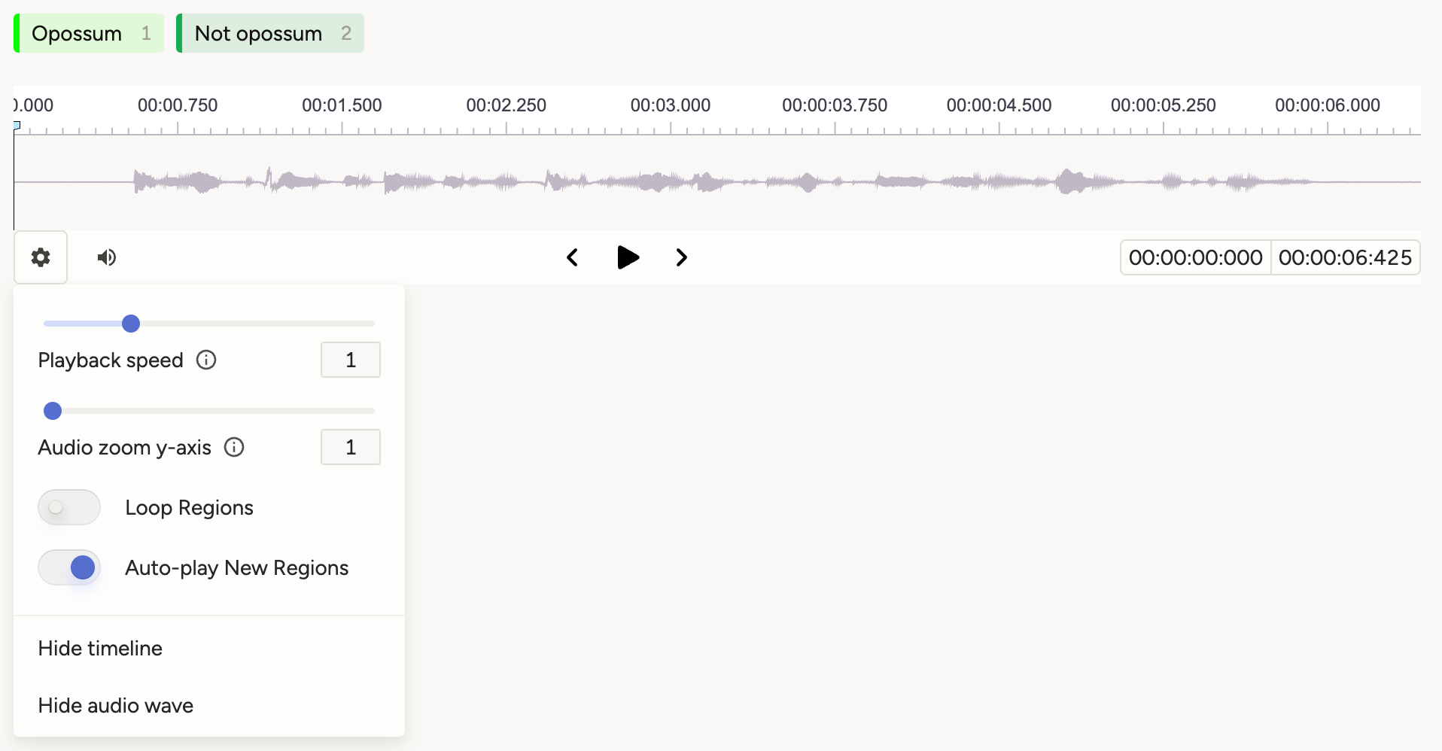Enable Loop Regions
This screenshot has width=1442, height=751.
point(68,507)
